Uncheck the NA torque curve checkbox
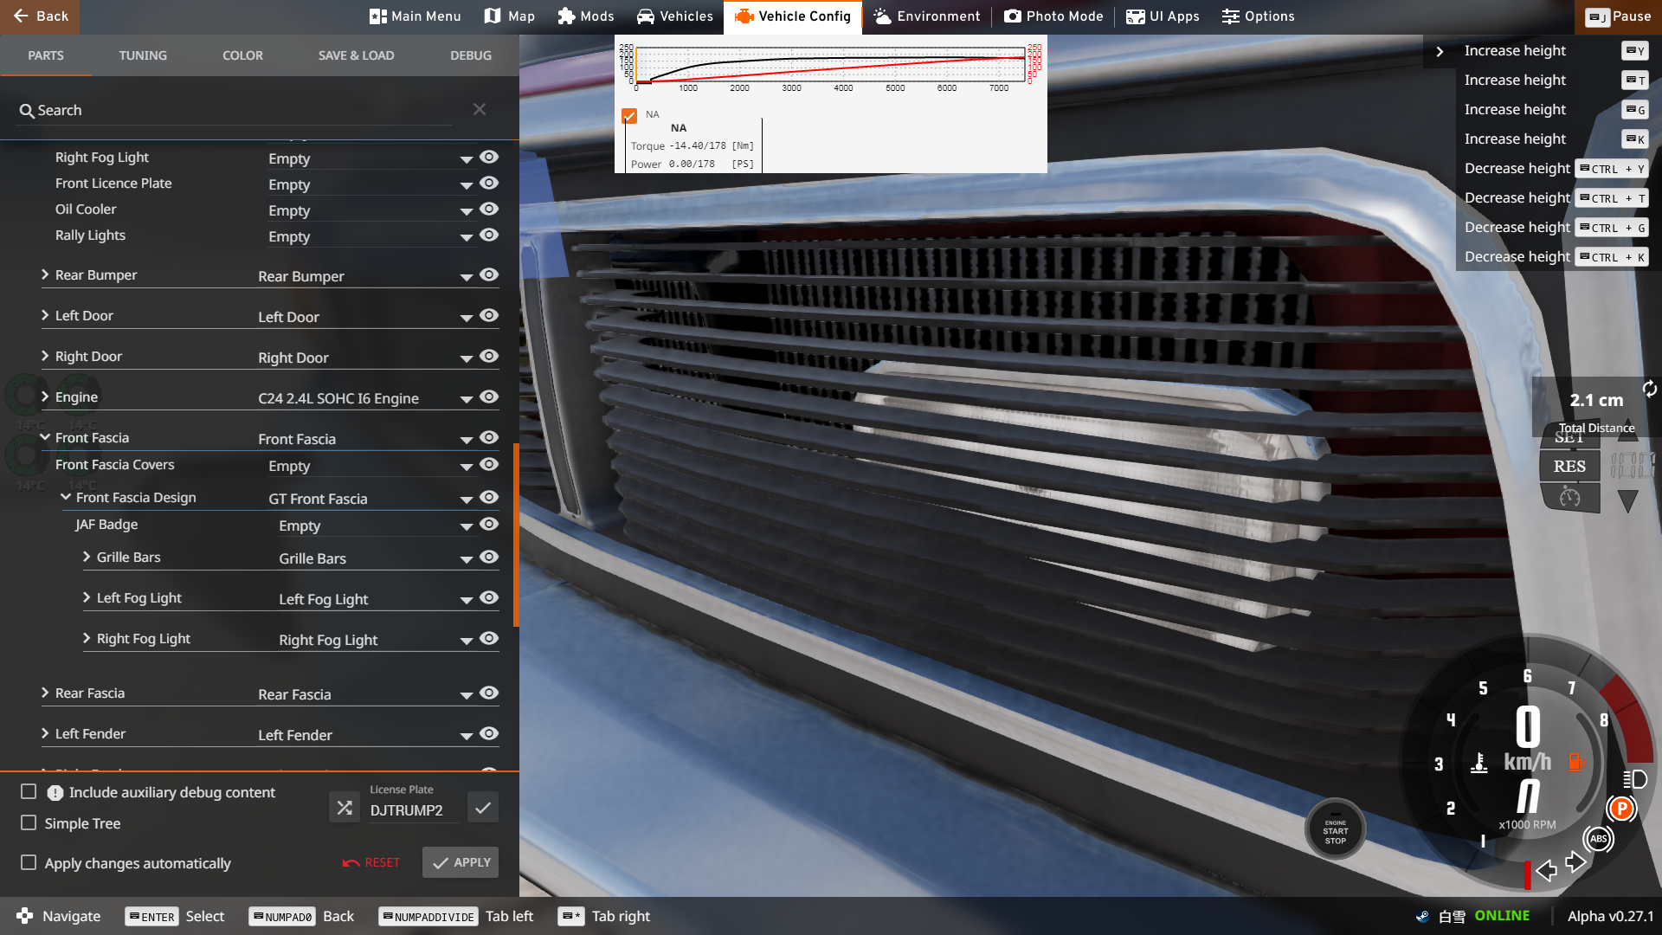 coord(629,115)
